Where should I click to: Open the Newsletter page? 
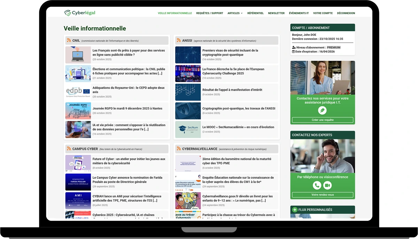[x=276, y=13]
